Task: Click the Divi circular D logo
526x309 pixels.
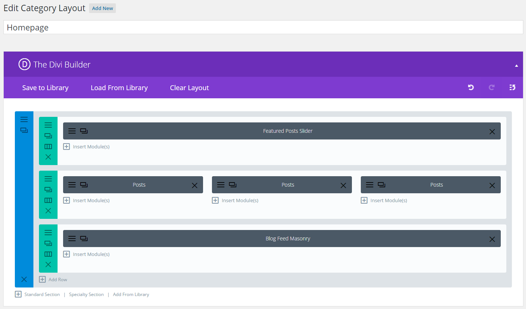Action: click(24, 64)
